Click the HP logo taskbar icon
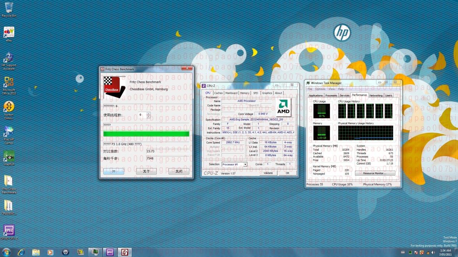Viewport: 458px width, 257px height. 65,252
